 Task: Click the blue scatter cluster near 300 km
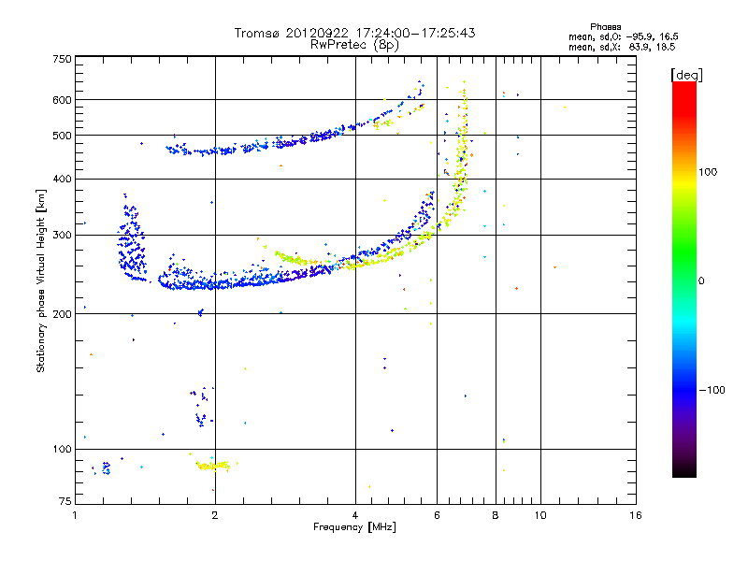[132, 238]
